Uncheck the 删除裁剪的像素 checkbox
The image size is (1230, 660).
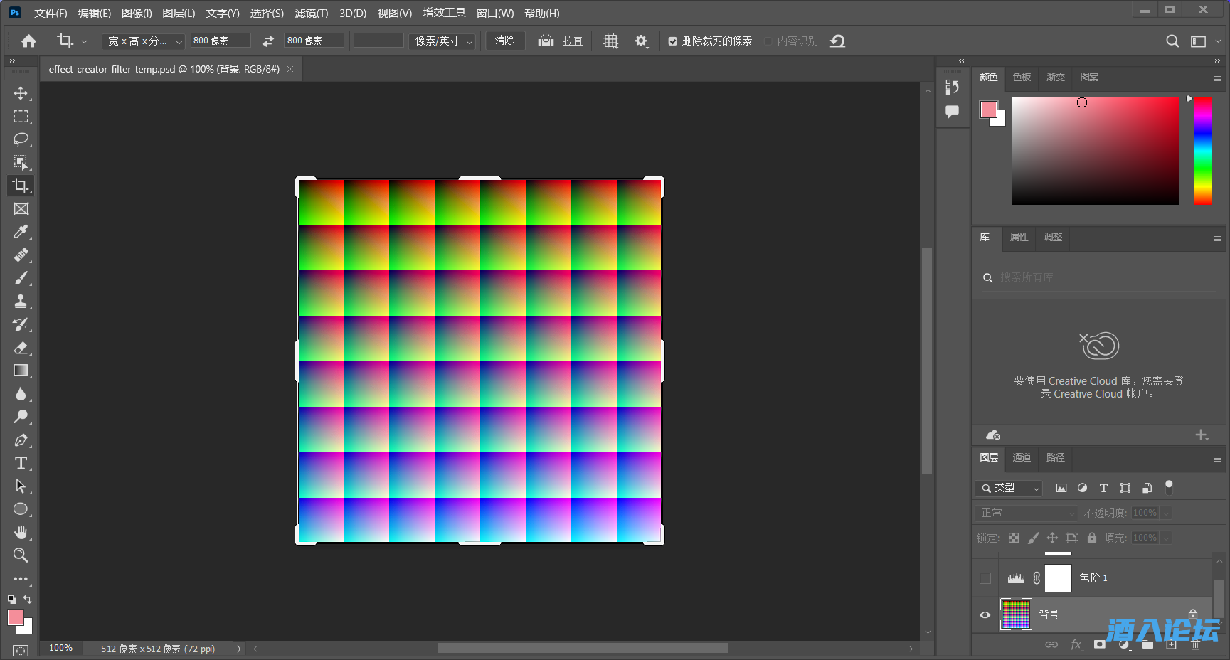pyautogui.click(x=672, y=41)
